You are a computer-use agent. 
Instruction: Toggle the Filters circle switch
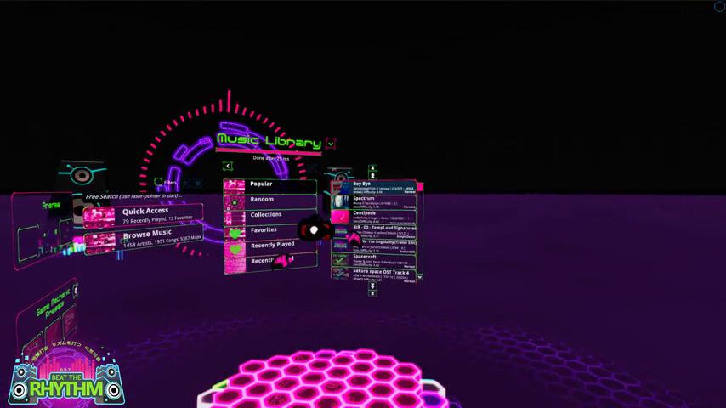pyautogui.click(x=159, y=182)
